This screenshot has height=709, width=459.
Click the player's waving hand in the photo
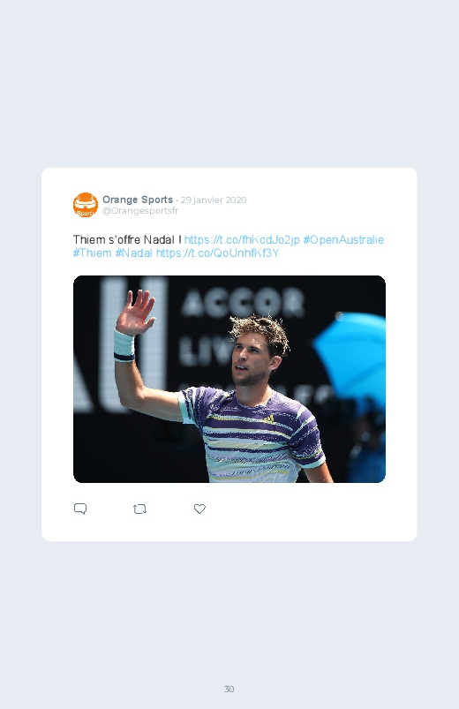click(x=135, y=312)
